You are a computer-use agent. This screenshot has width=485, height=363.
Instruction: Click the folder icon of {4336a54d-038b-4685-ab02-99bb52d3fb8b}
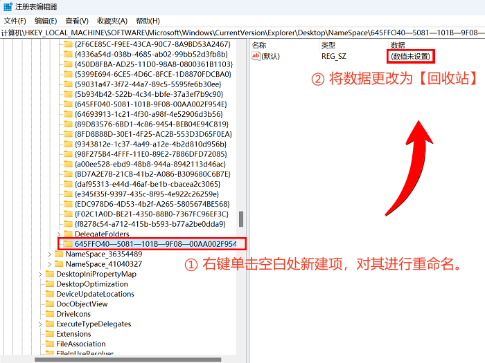tap(68, 55)
